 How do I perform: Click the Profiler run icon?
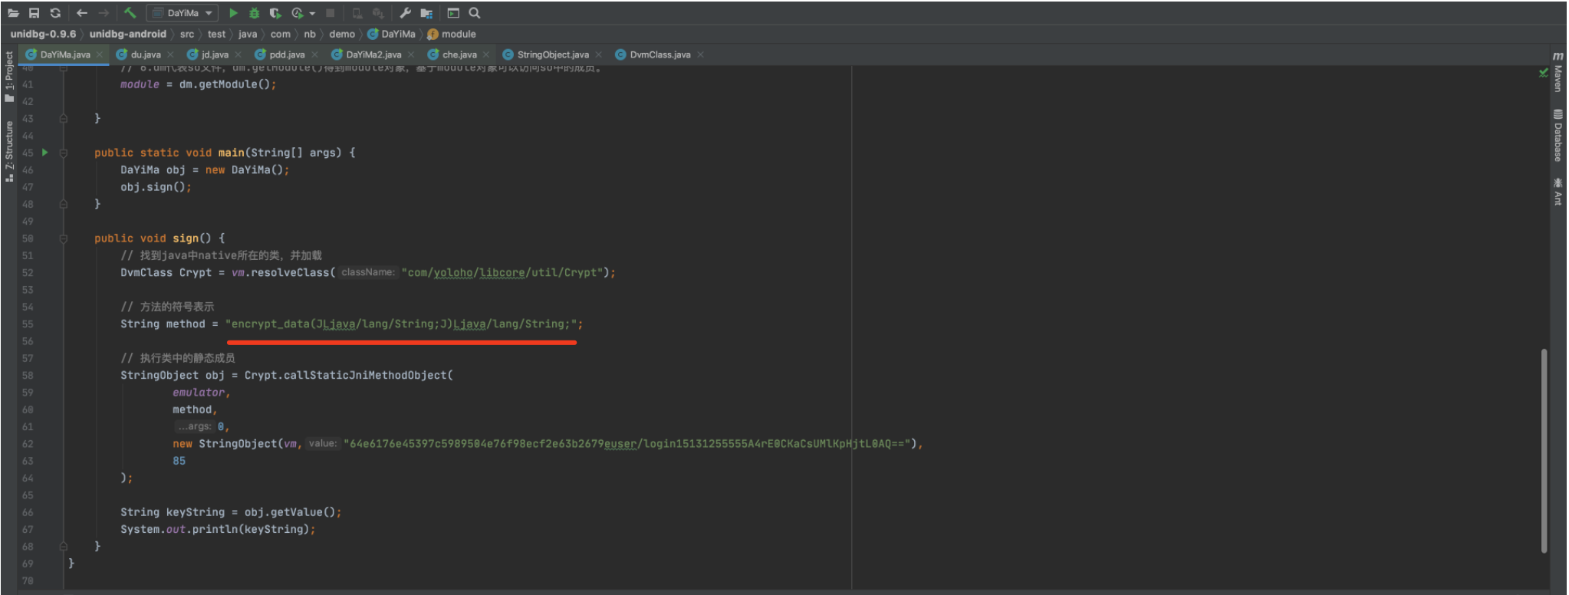coord(298,13)
